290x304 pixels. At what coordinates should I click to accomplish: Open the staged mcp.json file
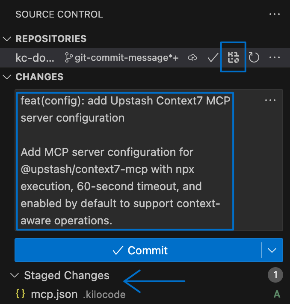[54, 294]
